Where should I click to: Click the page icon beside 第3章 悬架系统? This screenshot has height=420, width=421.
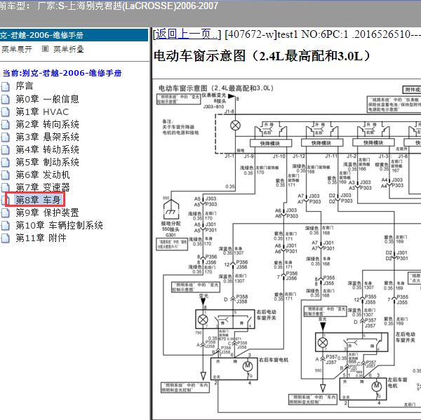tap(5, 137)
